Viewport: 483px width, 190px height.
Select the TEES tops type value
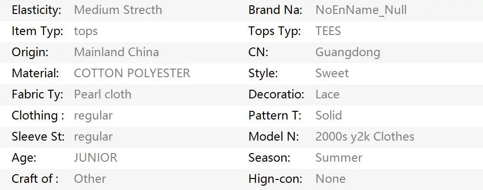tap(328, 31)
